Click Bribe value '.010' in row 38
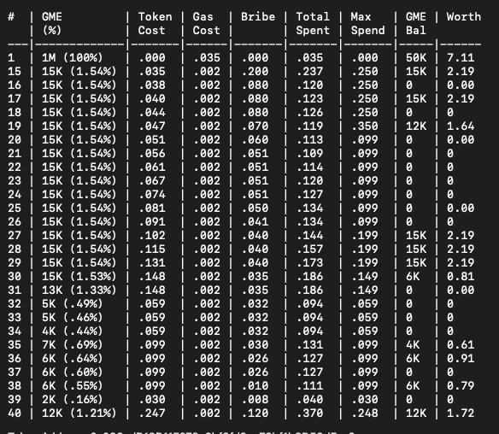This screenshot has width=499, height=434. tap(255, 386)
